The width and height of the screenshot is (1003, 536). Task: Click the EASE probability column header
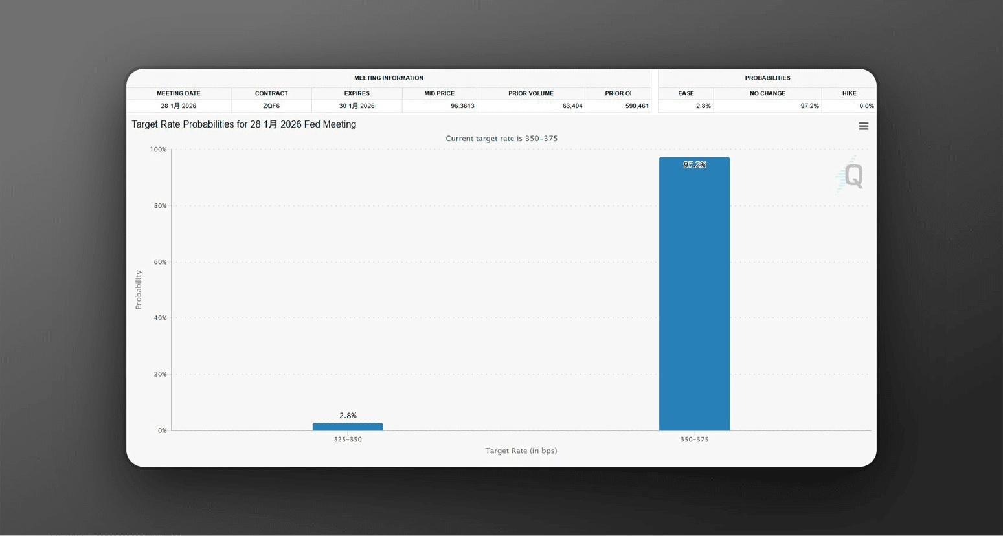click(x=686, y=93)
